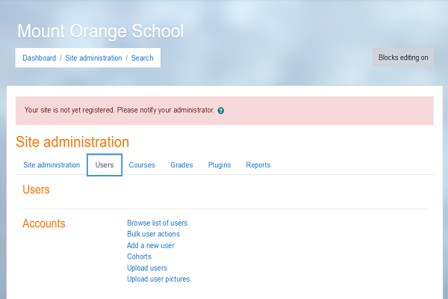Click the Upload users link

tap(147, 268)
